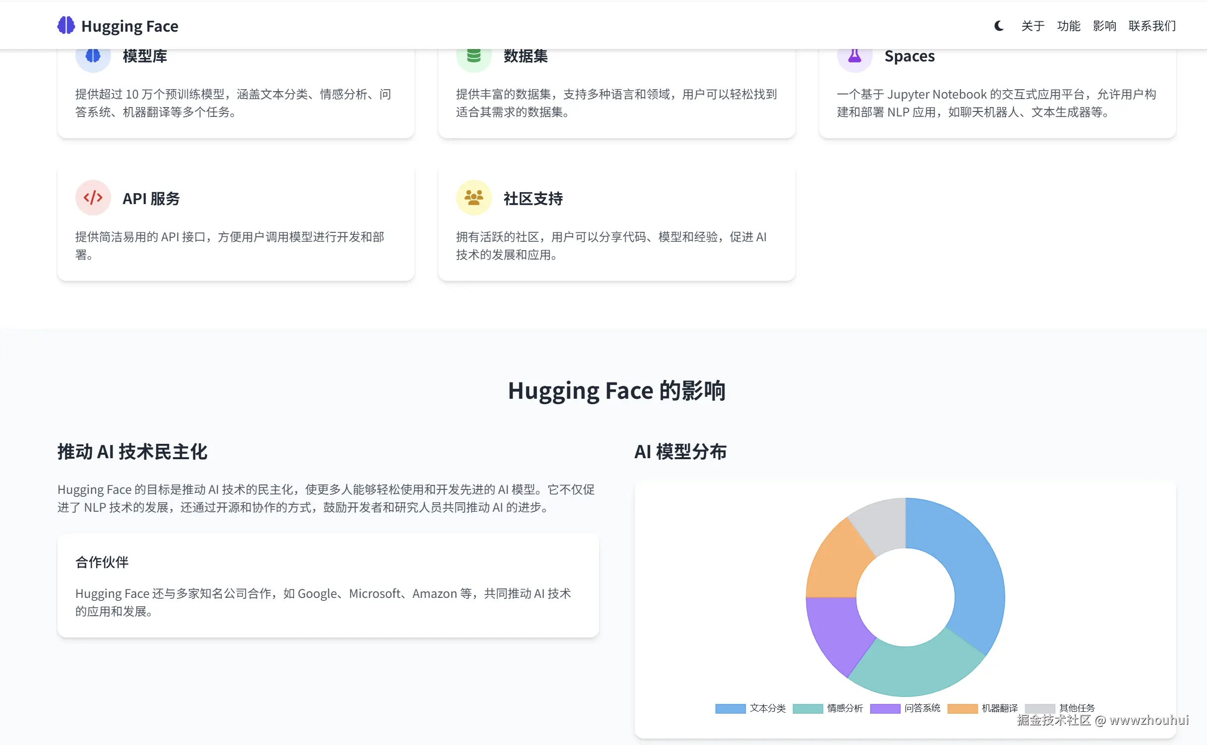
Task: Open 联系我们 in the navigation bar
Action: [x=1152, y=26]
